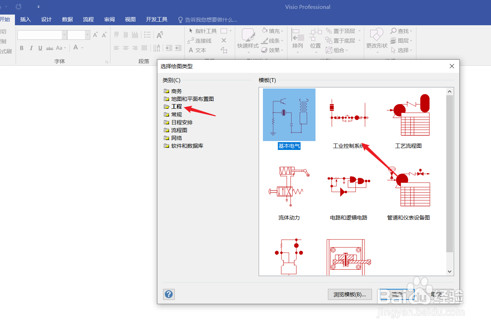The image size is (491, 329).
Task: Click template list scroll down arrow
Action: pyautogui.click(x=450, y=272)
